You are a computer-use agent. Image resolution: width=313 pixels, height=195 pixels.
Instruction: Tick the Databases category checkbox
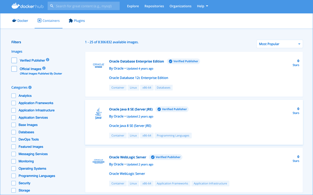[x=14, y=132]
